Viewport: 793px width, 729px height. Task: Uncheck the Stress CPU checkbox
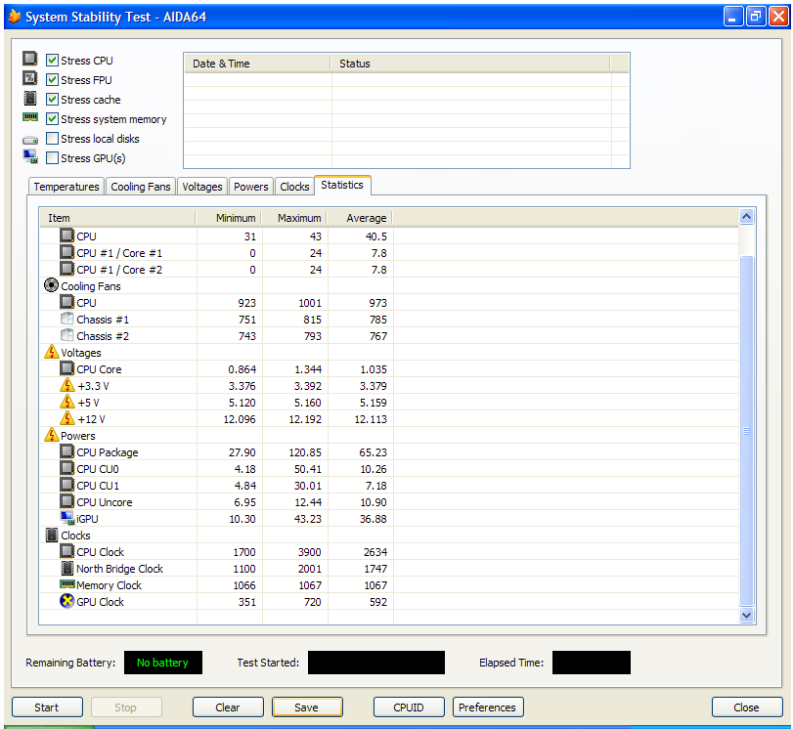click(x=52, y=61)
